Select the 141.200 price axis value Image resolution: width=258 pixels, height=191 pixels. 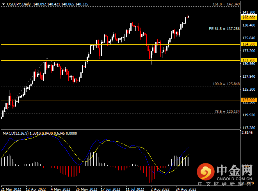(249, 12)
